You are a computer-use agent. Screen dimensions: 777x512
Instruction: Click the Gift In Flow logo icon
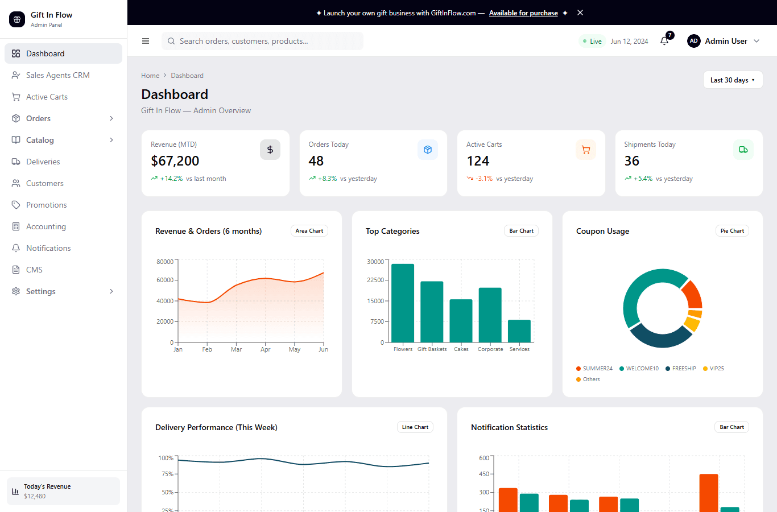click(x=17, y=19)
